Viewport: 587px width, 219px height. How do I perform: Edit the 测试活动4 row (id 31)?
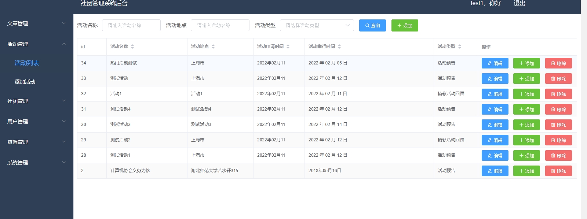(495, 109)
